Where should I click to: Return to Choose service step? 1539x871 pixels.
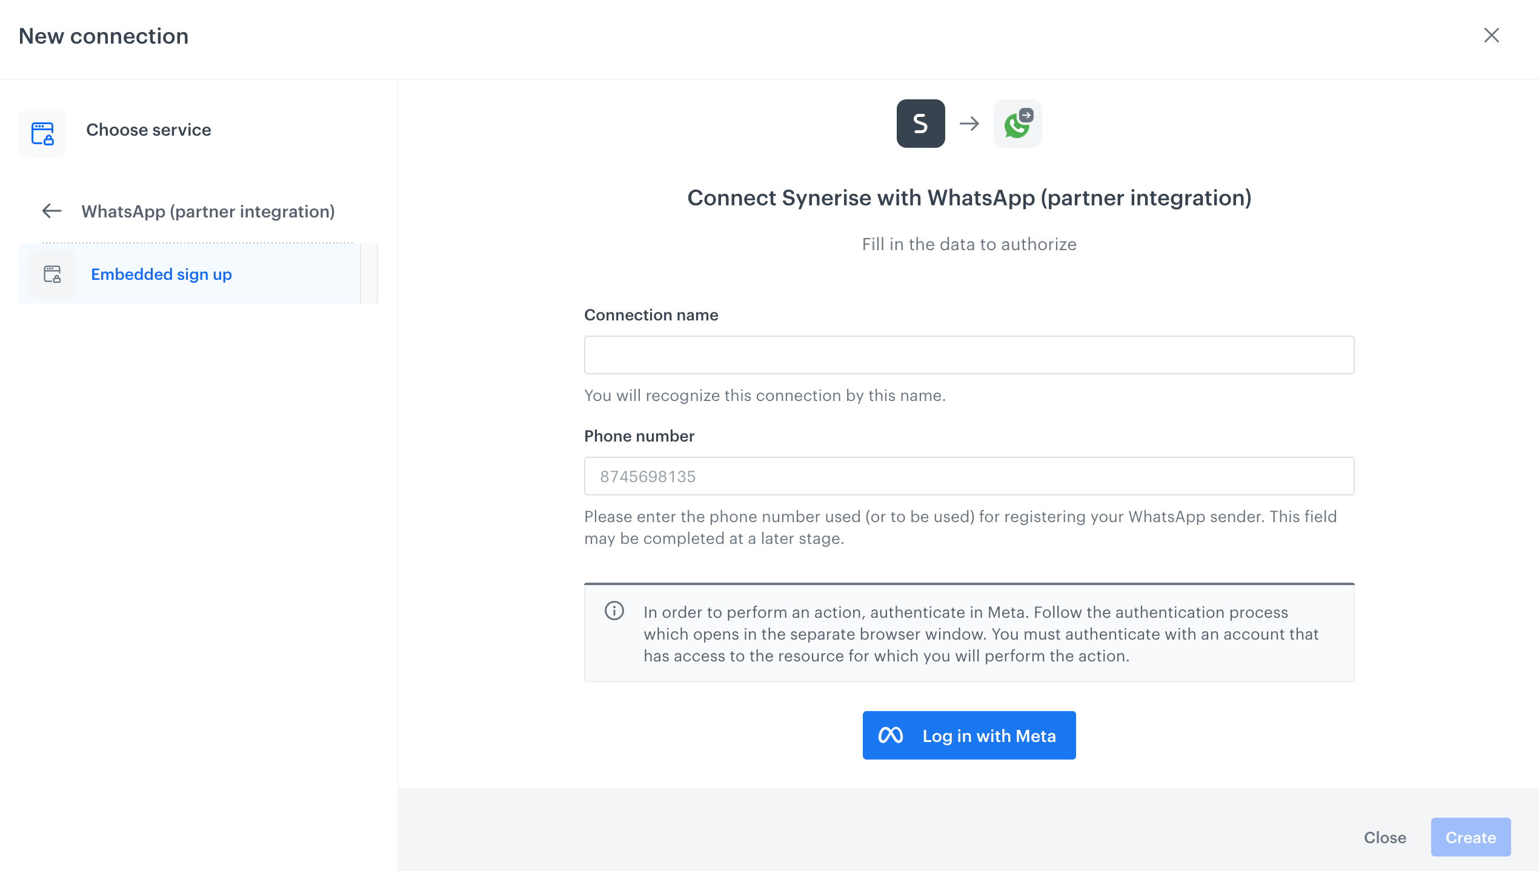coord(148,130)
